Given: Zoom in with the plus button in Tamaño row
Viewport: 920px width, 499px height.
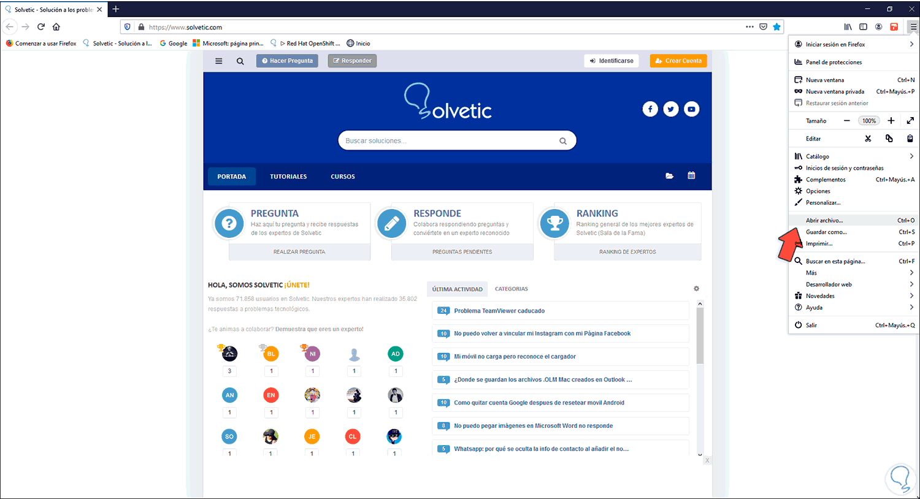Looking at the screenshot, I should [891, 121].
